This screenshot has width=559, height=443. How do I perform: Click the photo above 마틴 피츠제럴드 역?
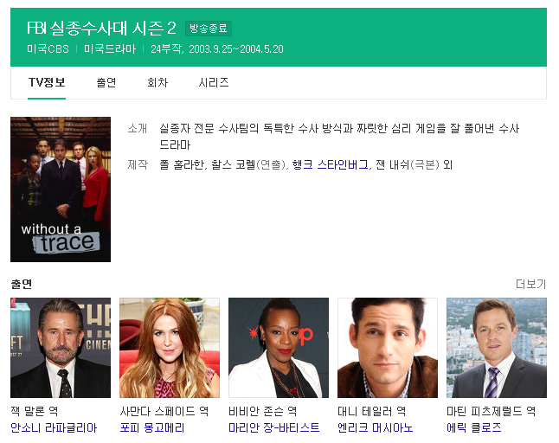(x=497, y=348)
